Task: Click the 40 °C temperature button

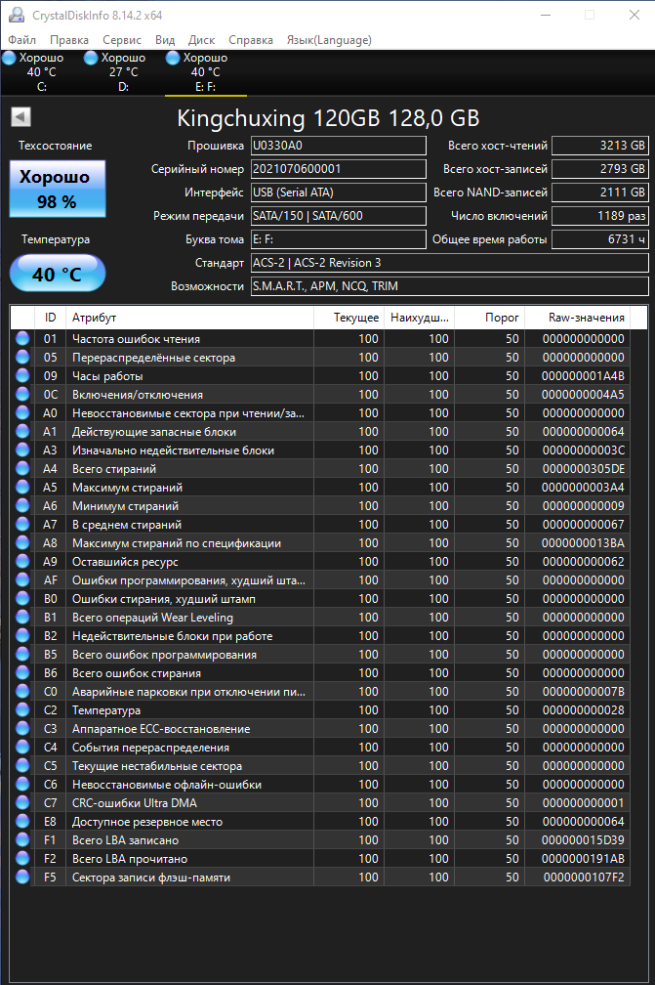Action: click(57, 274)
